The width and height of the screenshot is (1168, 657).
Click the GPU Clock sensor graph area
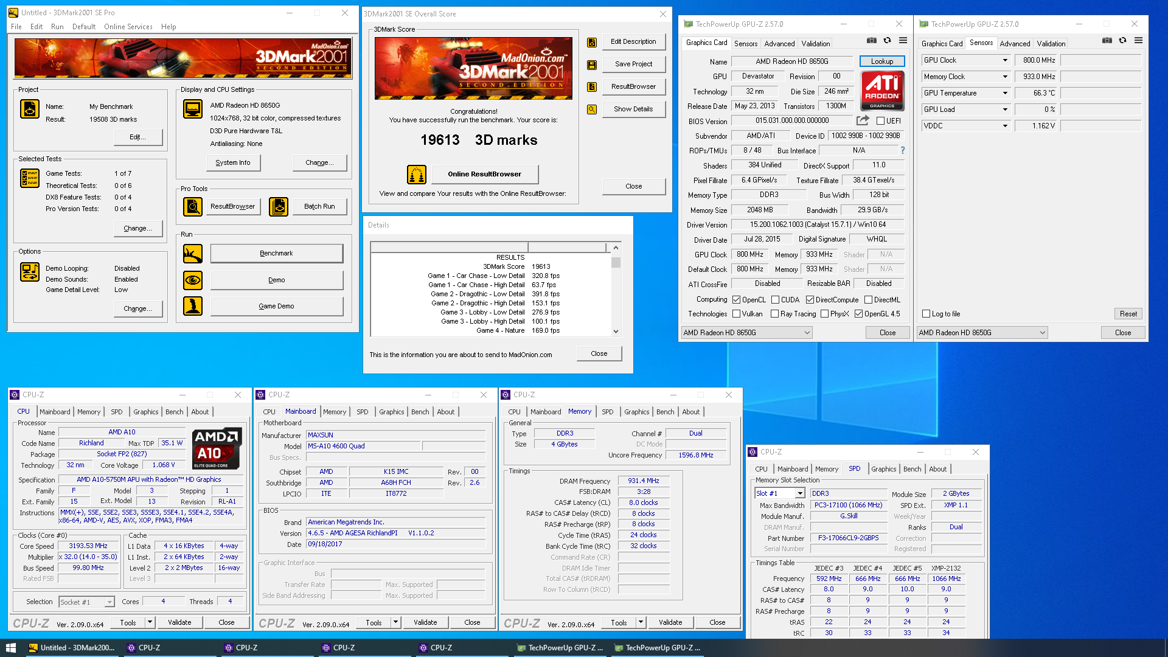(x=1100, y=60)
